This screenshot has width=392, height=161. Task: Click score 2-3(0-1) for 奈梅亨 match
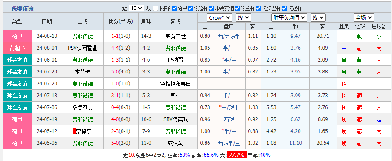click(x=121, y=131)
